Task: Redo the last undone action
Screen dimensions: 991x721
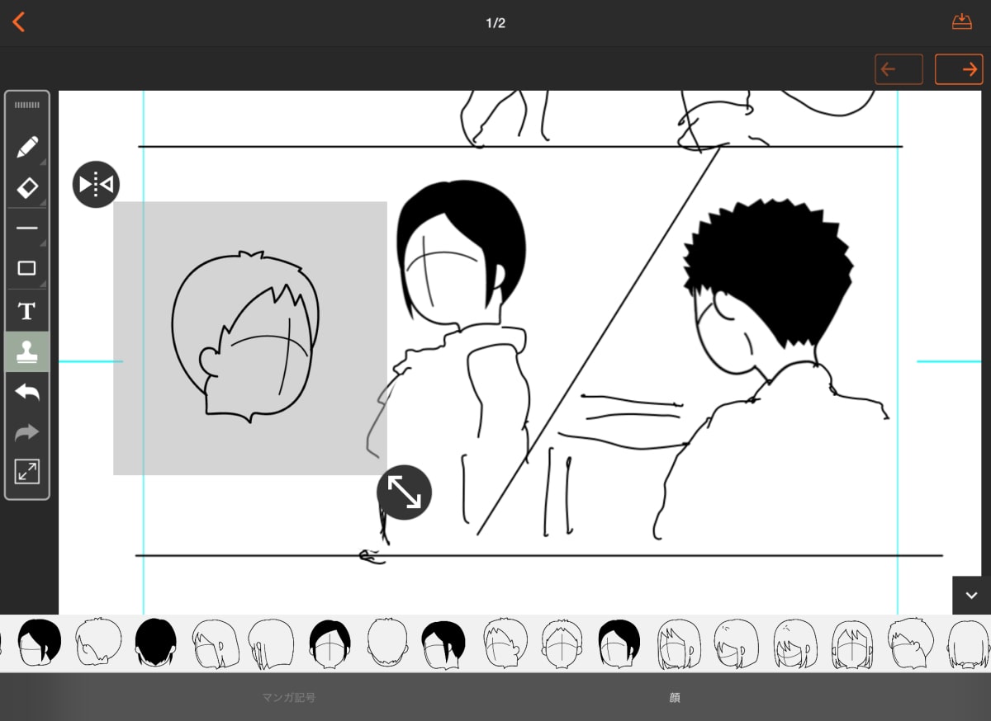Action: coord(27,431)
